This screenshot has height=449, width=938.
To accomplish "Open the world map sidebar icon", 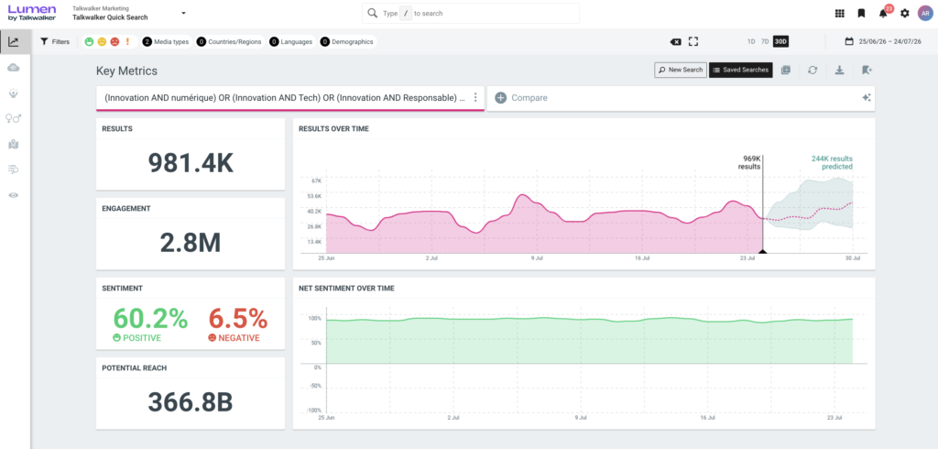I will click(14, 144).
